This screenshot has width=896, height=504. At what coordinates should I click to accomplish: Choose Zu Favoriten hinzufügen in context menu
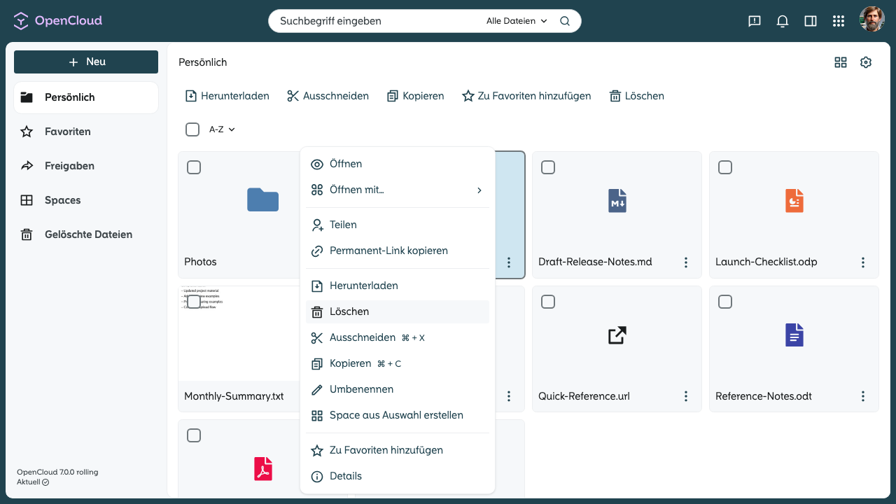click(x=398, y=450)
